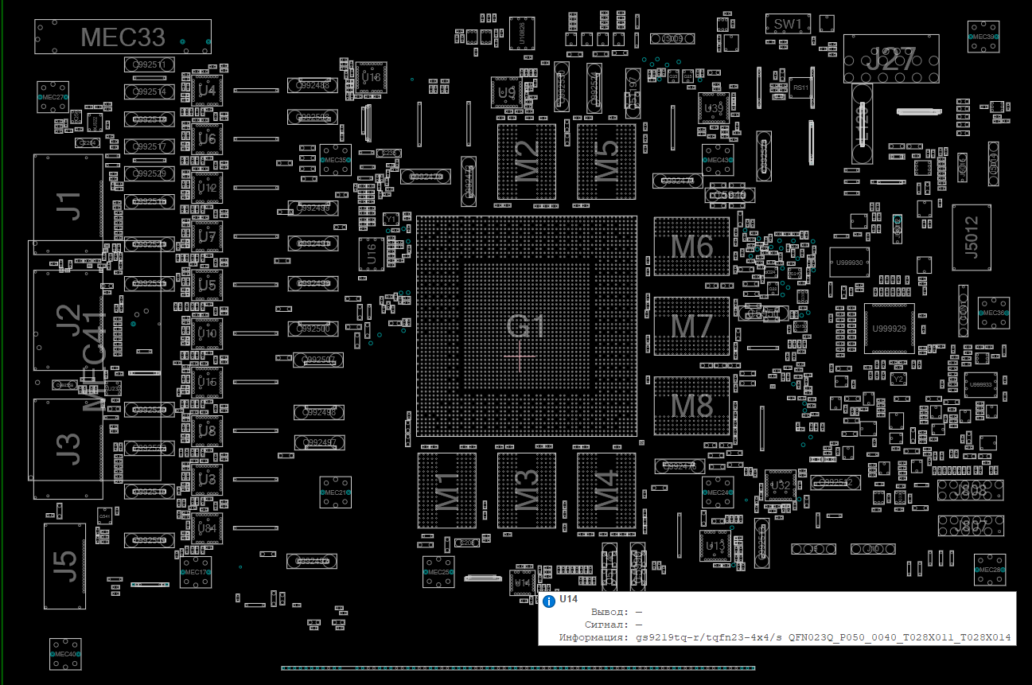Viewport: 1032px width, 685px height.
Task: Click the SW1 switch component
Action: (788, 25)
